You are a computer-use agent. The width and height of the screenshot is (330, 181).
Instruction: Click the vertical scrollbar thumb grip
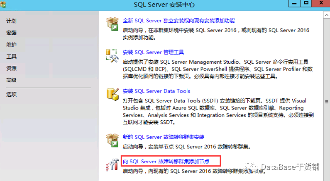[327, 102]
